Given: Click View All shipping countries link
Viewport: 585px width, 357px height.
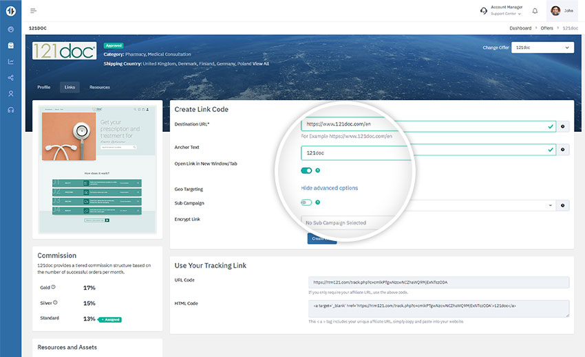Looking at the screenshot, I should point(261,63).
